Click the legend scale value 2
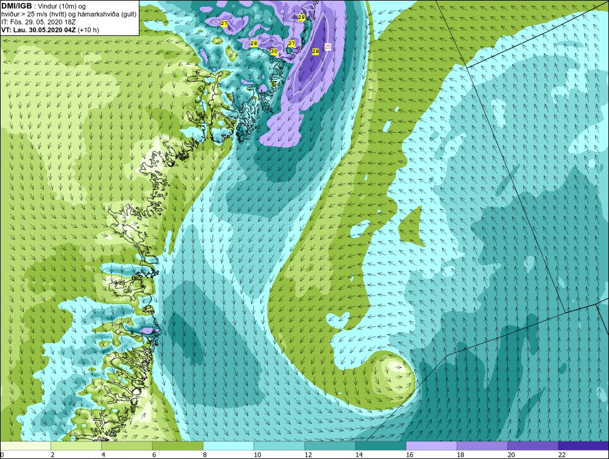The height and width of the screenshot is (459, 609). 52,455
